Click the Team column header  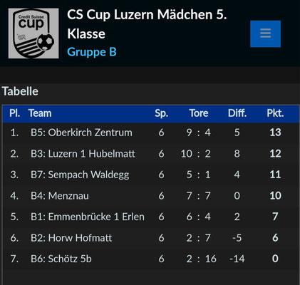point(40,113)
